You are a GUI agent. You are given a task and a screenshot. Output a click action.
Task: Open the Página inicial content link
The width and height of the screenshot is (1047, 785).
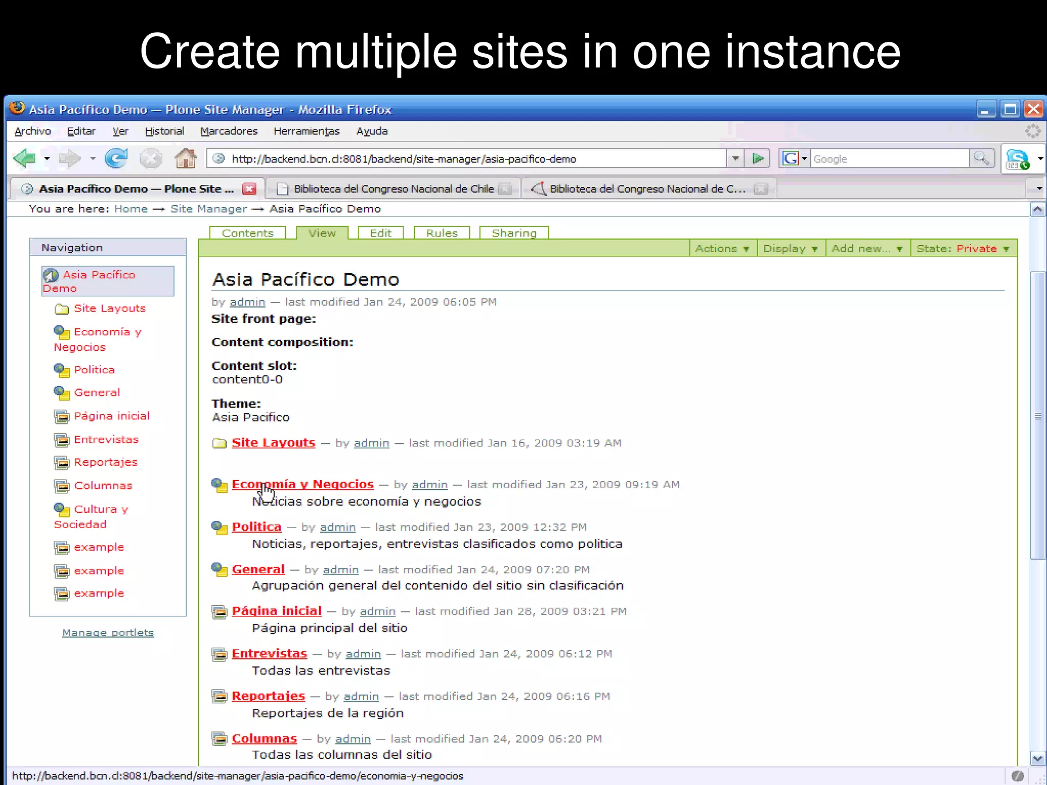[x=277, y=611]
